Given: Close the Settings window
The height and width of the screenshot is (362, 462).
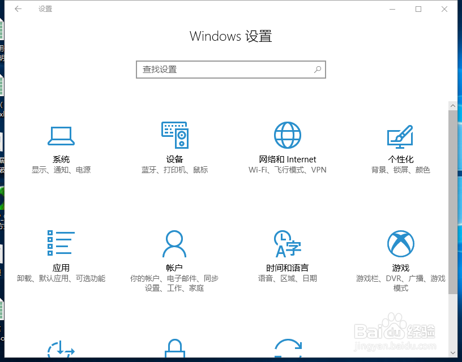Looking at the screenshot, I should [x=444, y=9].
